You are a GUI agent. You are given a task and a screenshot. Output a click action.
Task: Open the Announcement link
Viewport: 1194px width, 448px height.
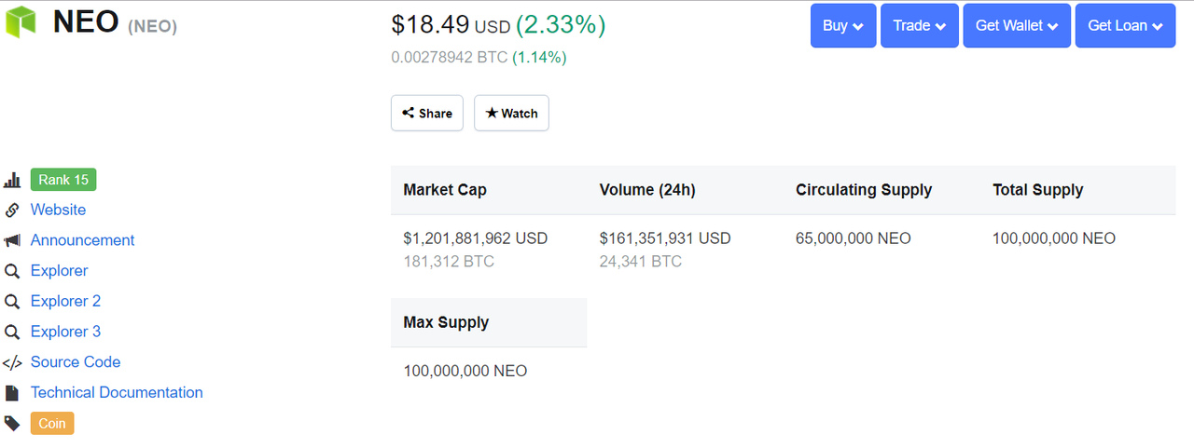click(82, 240)
